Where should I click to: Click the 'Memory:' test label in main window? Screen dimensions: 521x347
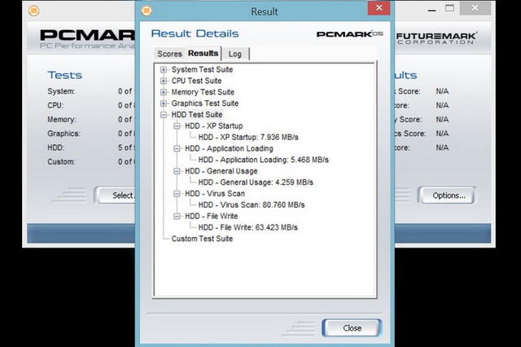tap(62, 119)
